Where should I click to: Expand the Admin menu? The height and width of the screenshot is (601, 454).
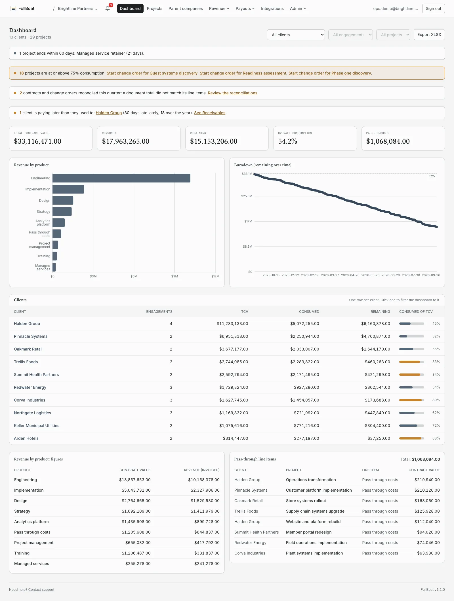[x=298, y=9]
